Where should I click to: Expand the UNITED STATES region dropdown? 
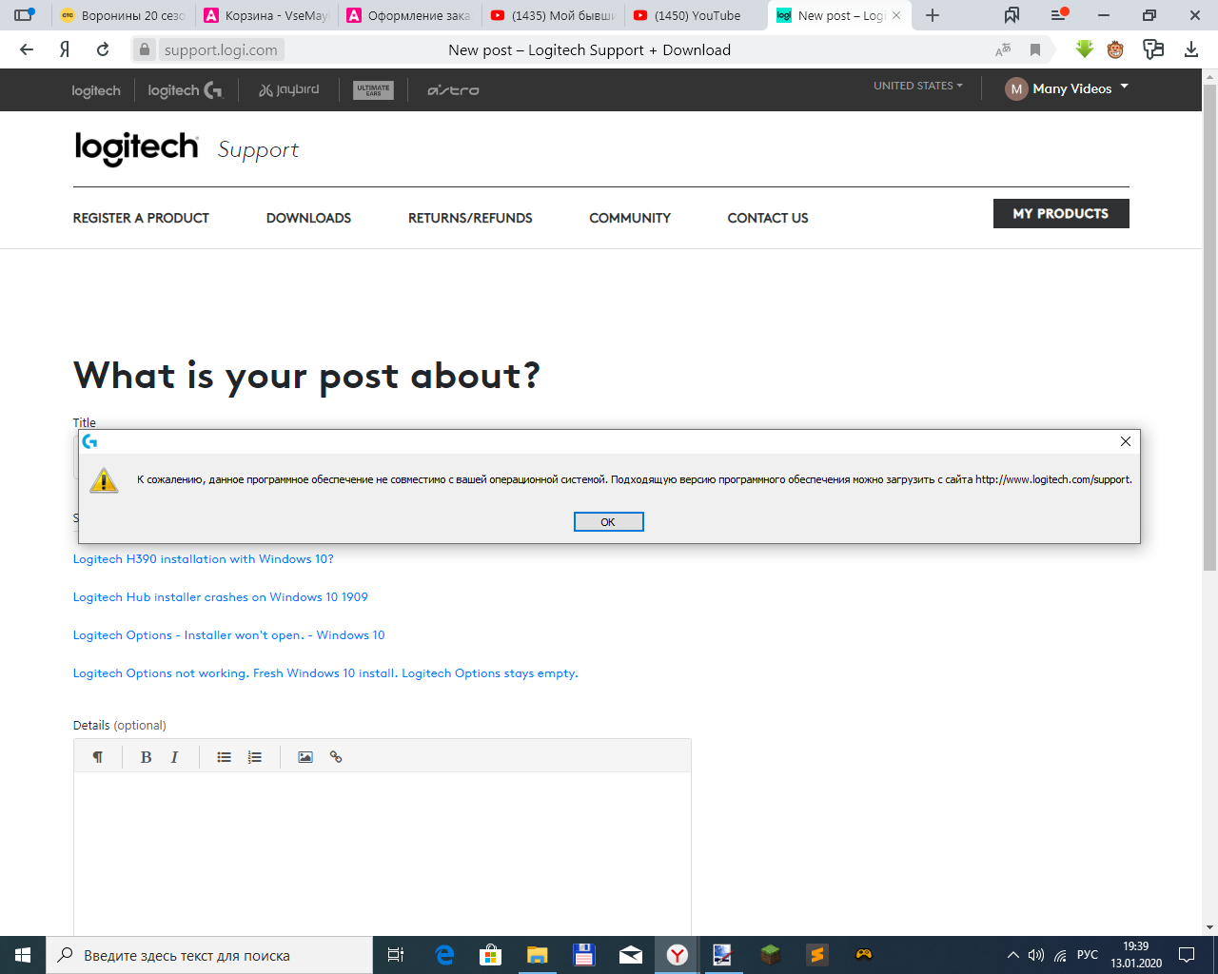918,86
